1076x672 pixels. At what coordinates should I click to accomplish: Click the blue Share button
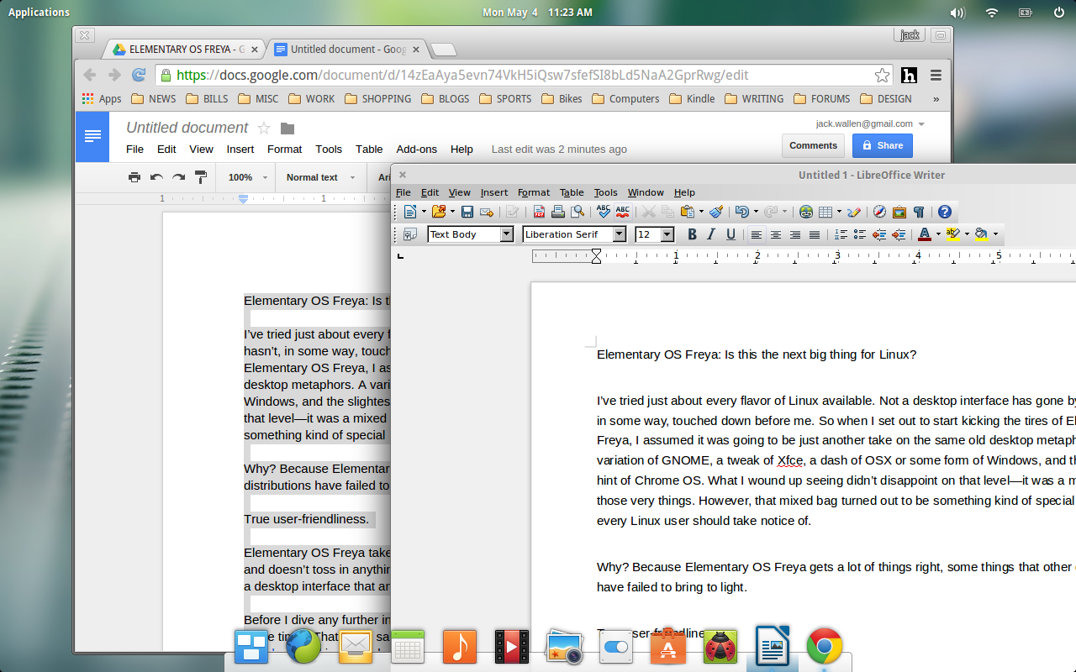coord(882,145)
